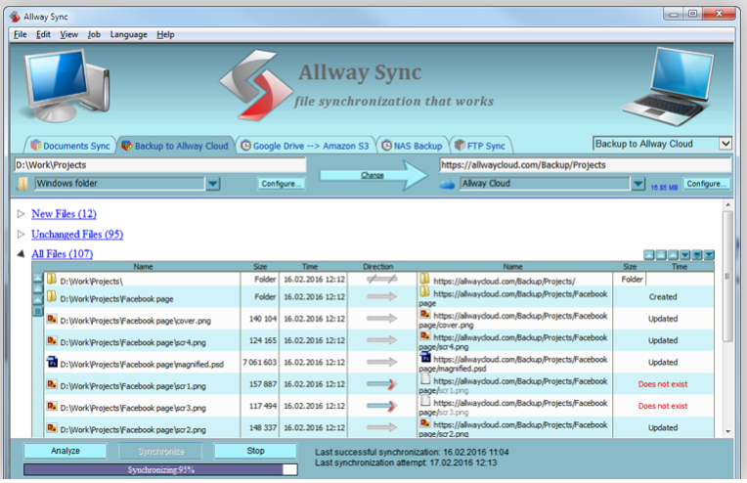Switch to the Documents Sync tab
This screenshot has width=747, height=483.
70,146
